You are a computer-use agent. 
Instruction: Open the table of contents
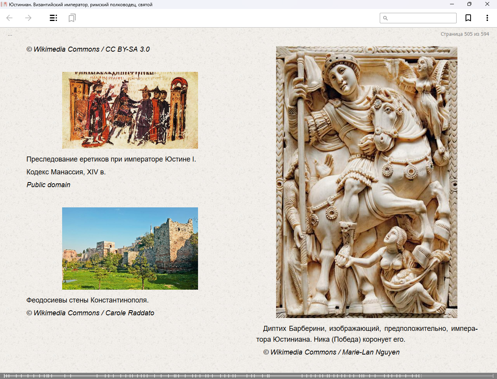coord(54,18)
